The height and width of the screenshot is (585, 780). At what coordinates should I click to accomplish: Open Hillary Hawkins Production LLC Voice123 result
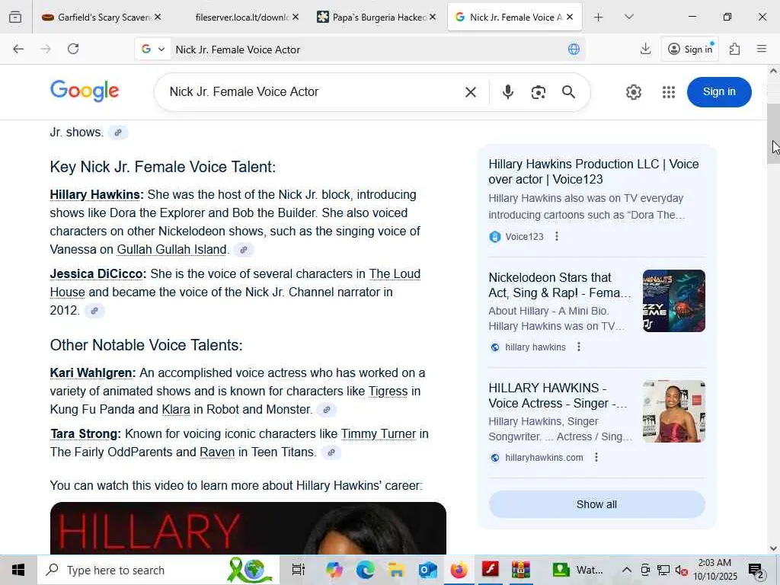click(593, 171)
